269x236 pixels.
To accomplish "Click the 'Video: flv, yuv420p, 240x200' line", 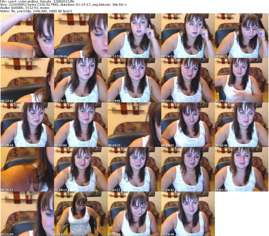I will [36, 11].
